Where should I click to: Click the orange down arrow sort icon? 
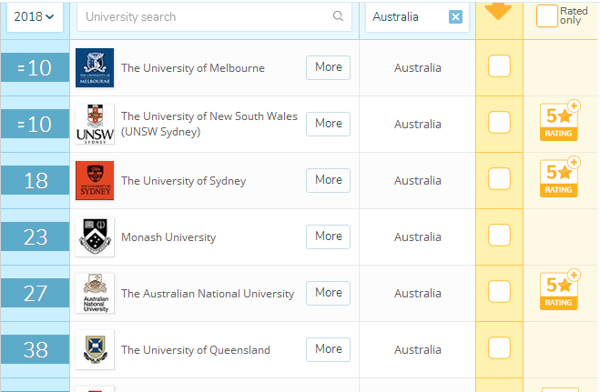[500, 11]
